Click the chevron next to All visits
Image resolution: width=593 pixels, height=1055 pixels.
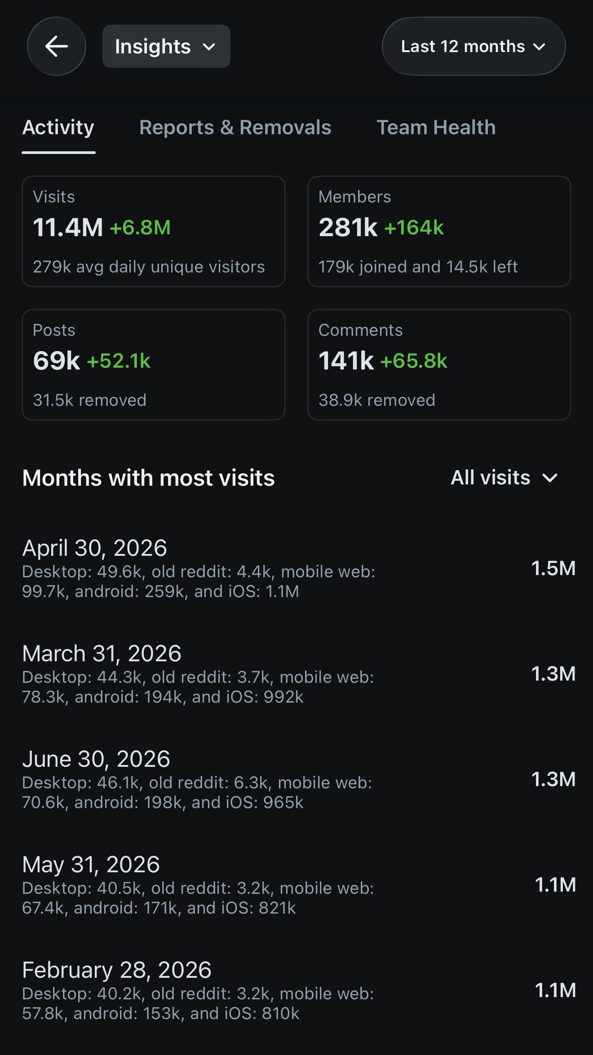tap(550, 478)
